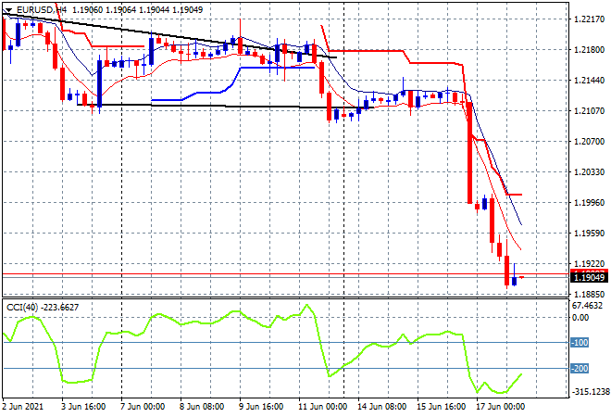The image size is (611, 417).
Task: Click the CCI(40) -223.6627 indicator label
Action: pos(43,308)
